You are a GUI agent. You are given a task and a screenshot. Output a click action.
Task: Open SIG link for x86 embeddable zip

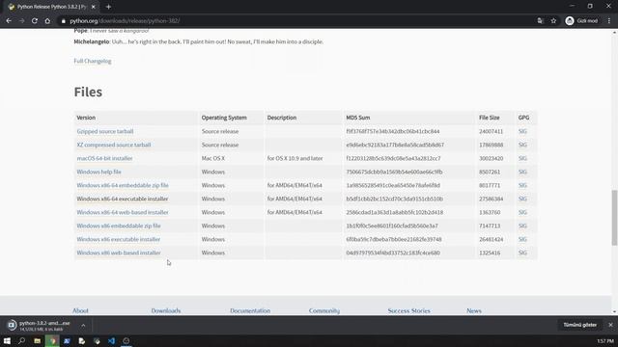click(x=522, y=226)
